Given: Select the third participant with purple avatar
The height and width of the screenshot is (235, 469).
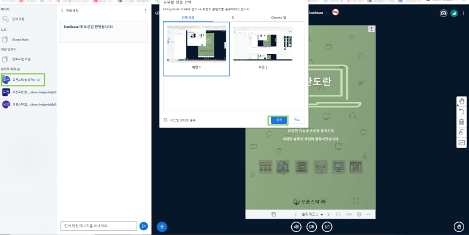Looking at the screenshot, I should click(6, 104).
